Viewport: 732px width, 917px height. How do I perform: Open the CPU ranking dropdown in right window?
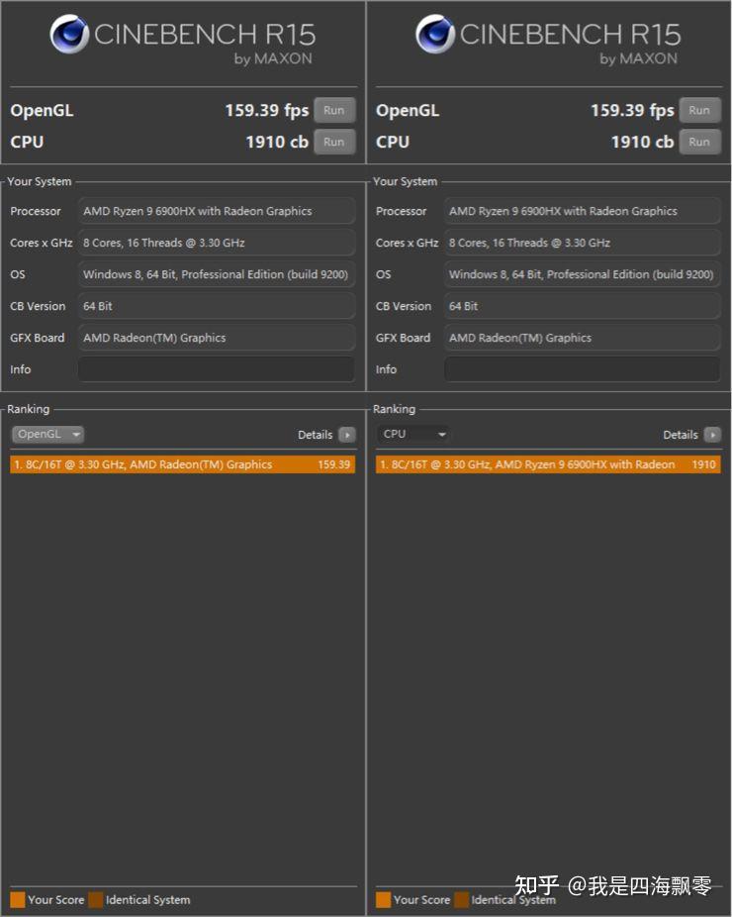[413, 435]
